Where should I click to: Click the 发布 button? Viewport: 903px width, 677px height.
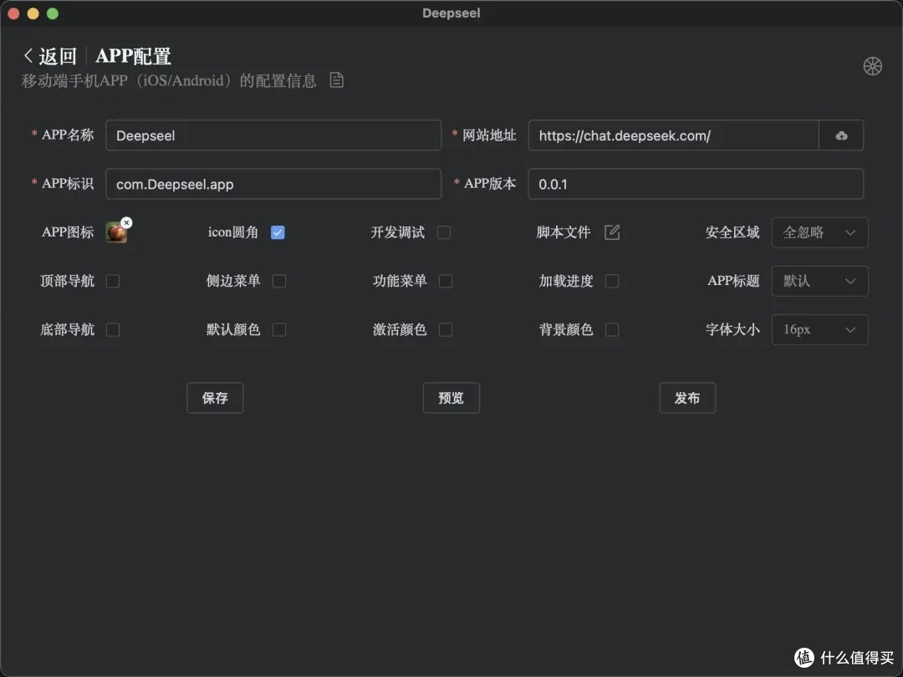687,398
